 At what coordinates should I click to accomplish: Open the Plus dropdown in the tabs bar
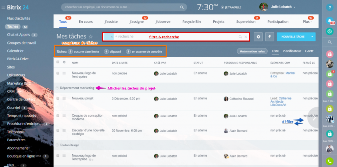point(307,21)
